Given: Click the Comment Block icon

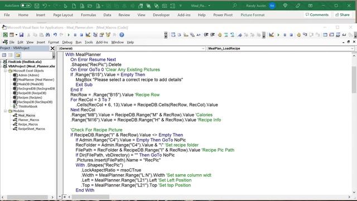Looking at the screenshot, I should 226,35.
